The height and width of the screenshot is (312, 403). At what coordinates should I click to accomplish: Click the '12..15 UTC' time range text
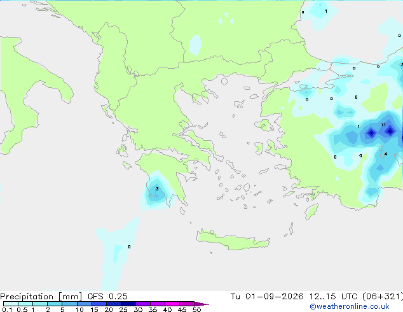(333, 297)
